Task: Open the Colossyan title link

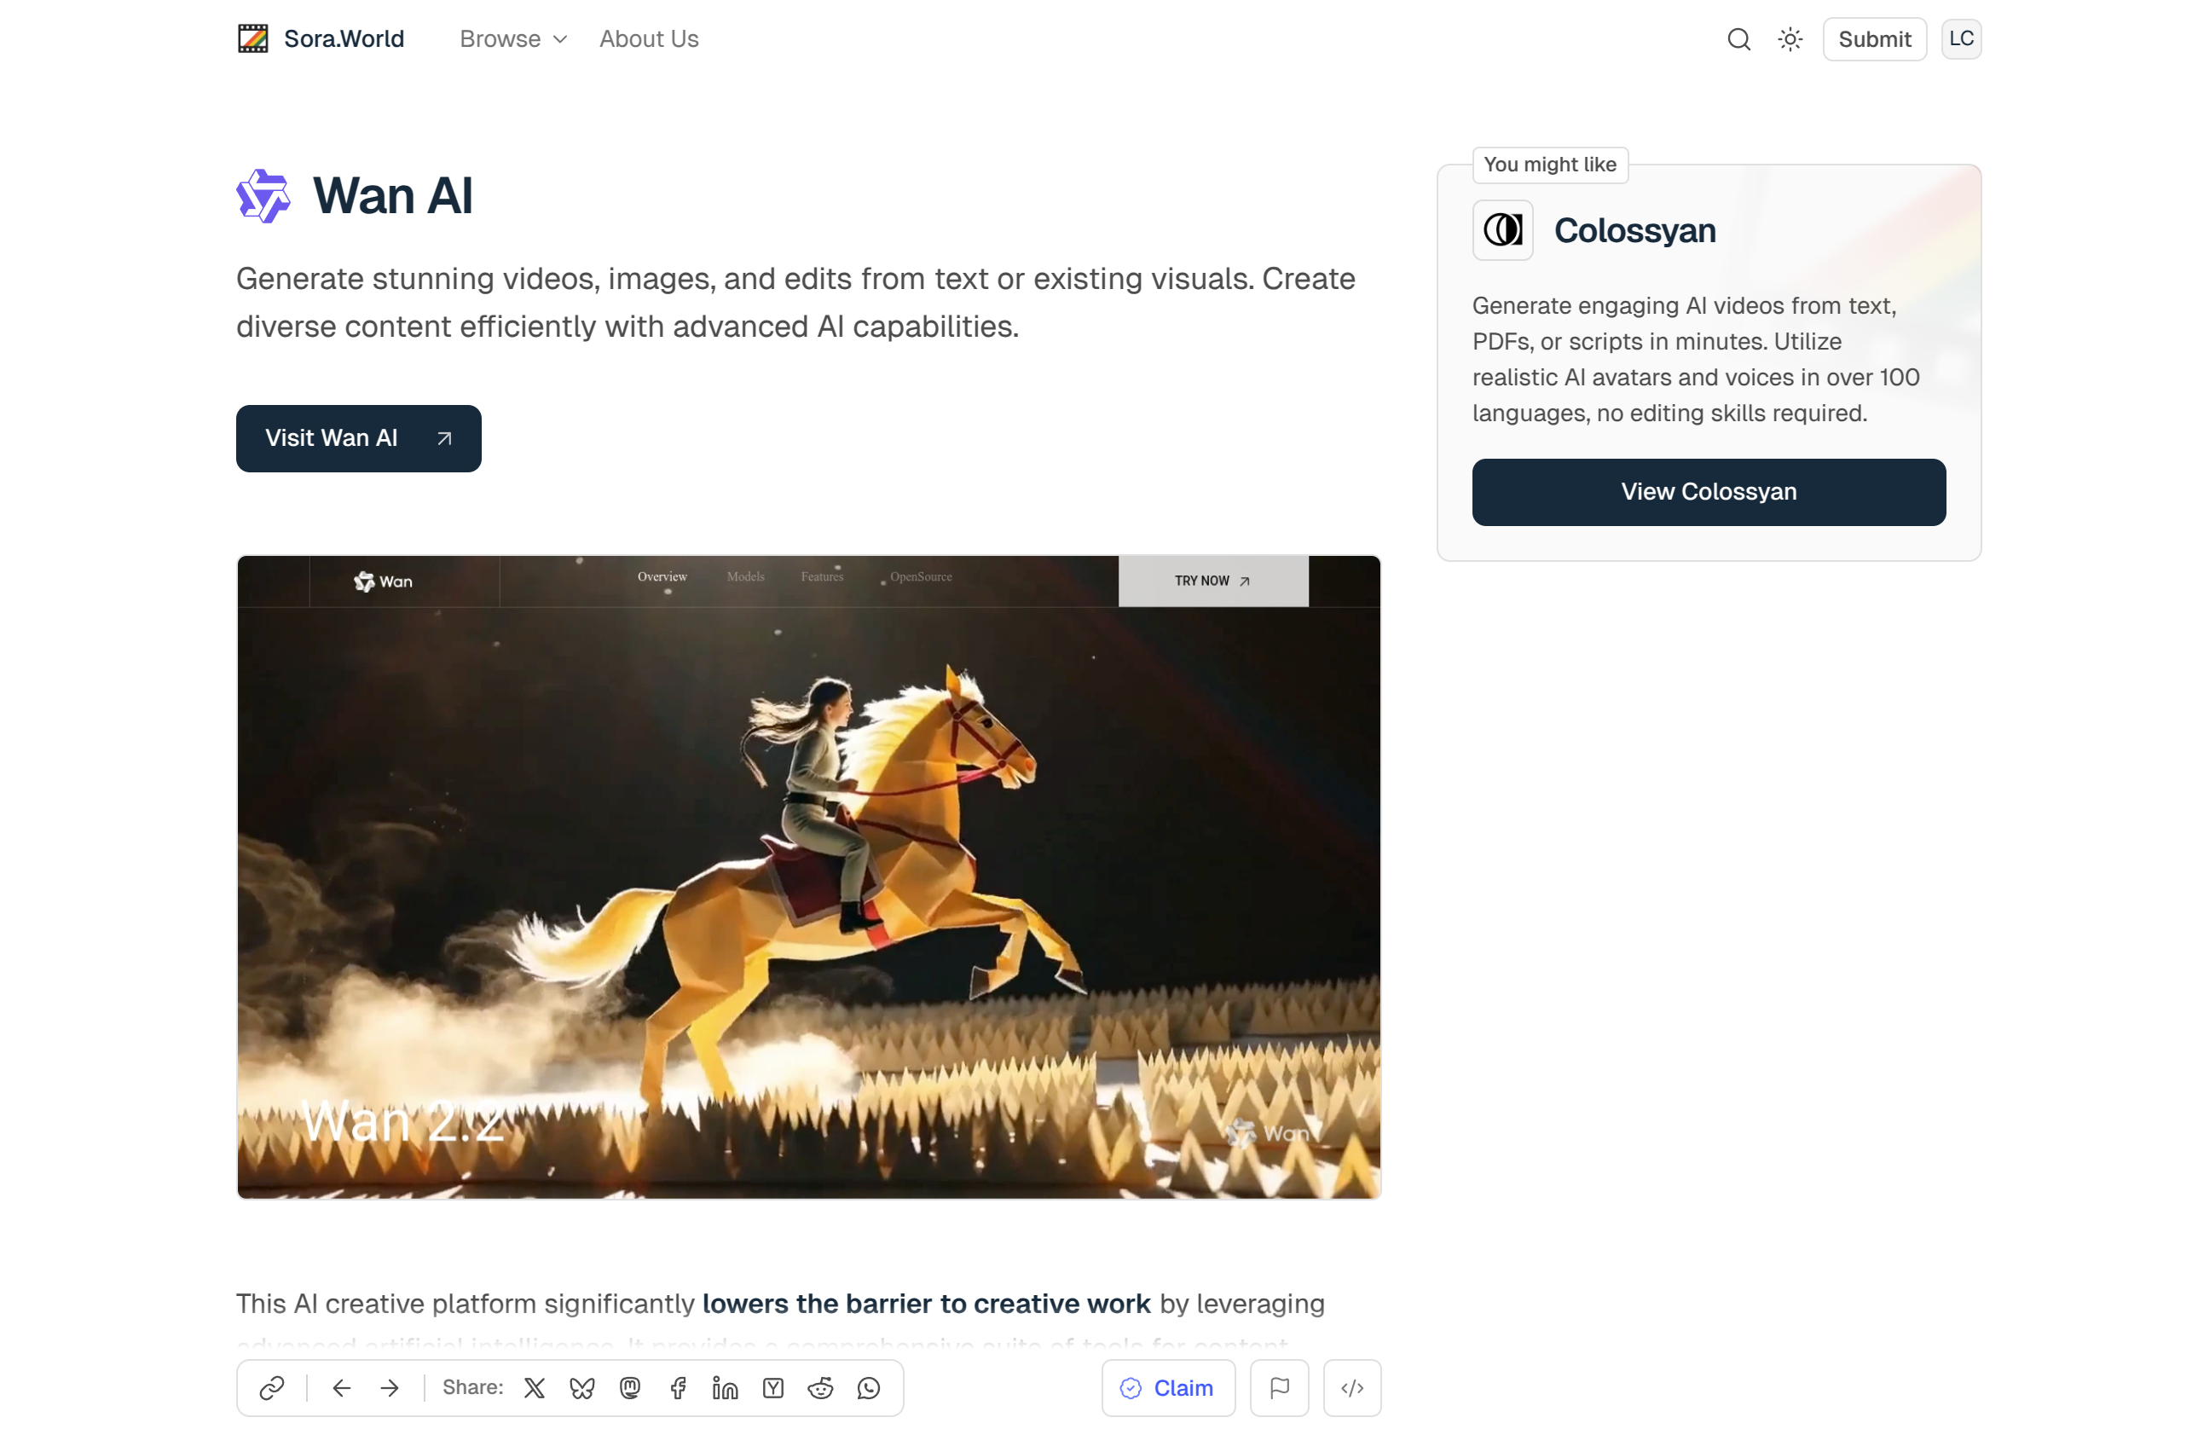Action: pos(1634,230)
